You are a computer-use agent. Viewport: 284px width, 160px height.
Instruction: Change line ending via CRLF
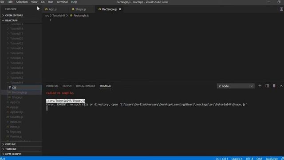(x=259, y=159)
